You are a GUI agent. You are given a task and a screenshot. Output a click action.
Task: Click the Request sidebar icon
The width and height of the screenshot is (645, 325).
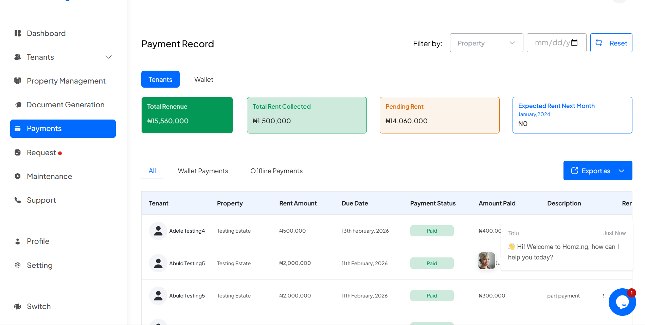18,152
